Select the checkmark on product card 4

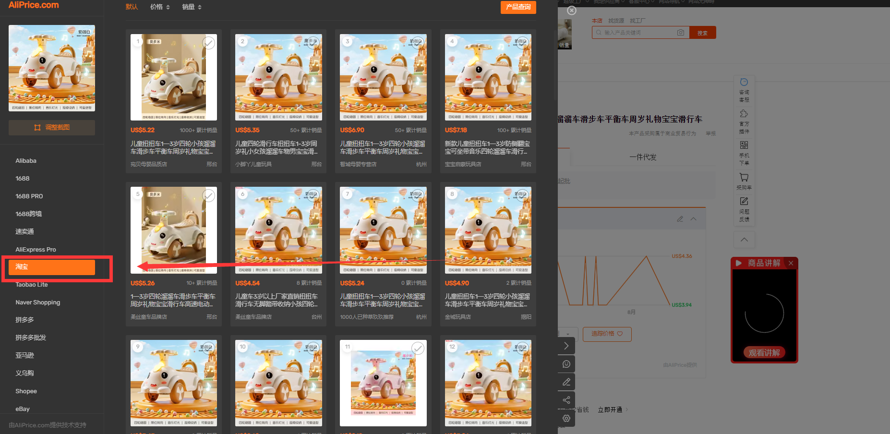523,43
